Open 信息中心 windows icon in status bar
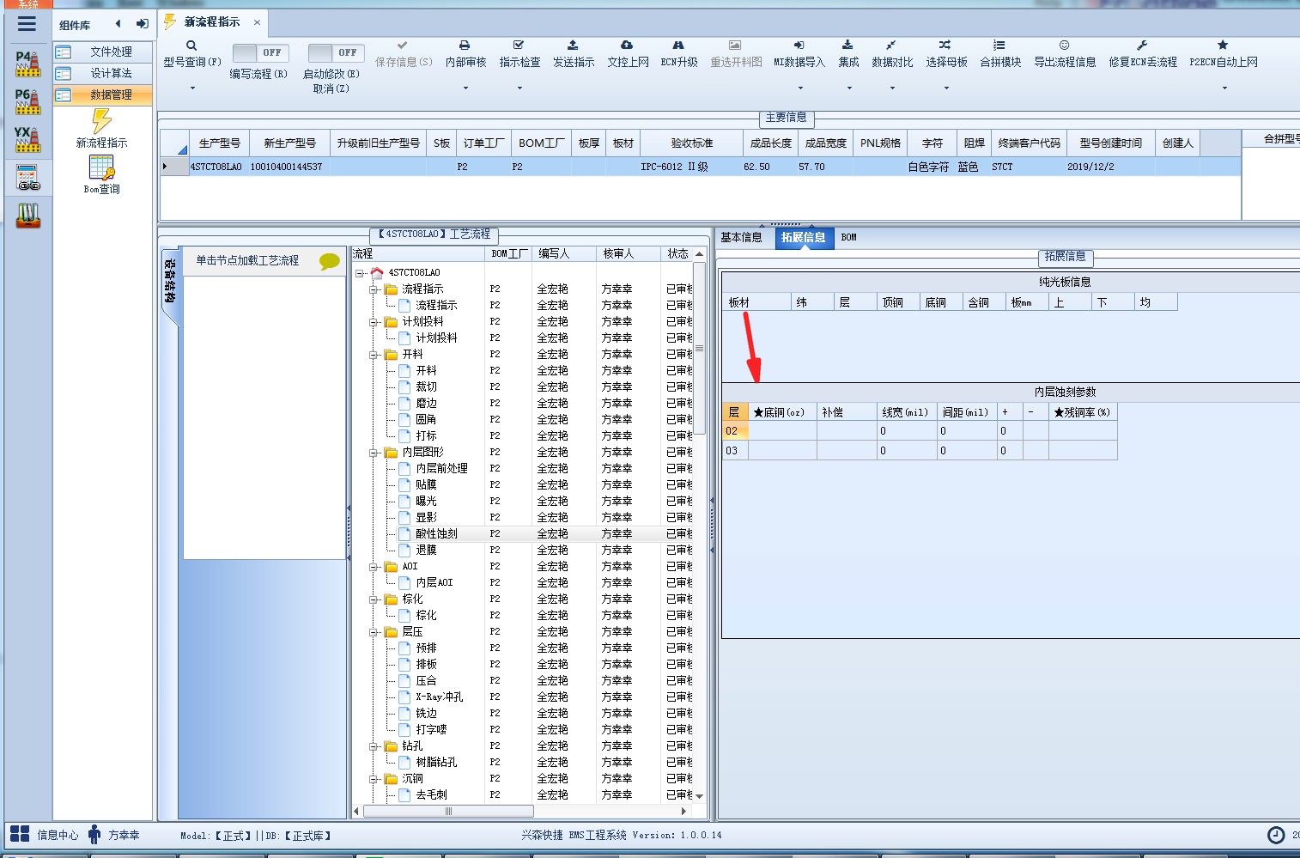The height and width of the screenshot is (858, 1300). click(20, 834)
